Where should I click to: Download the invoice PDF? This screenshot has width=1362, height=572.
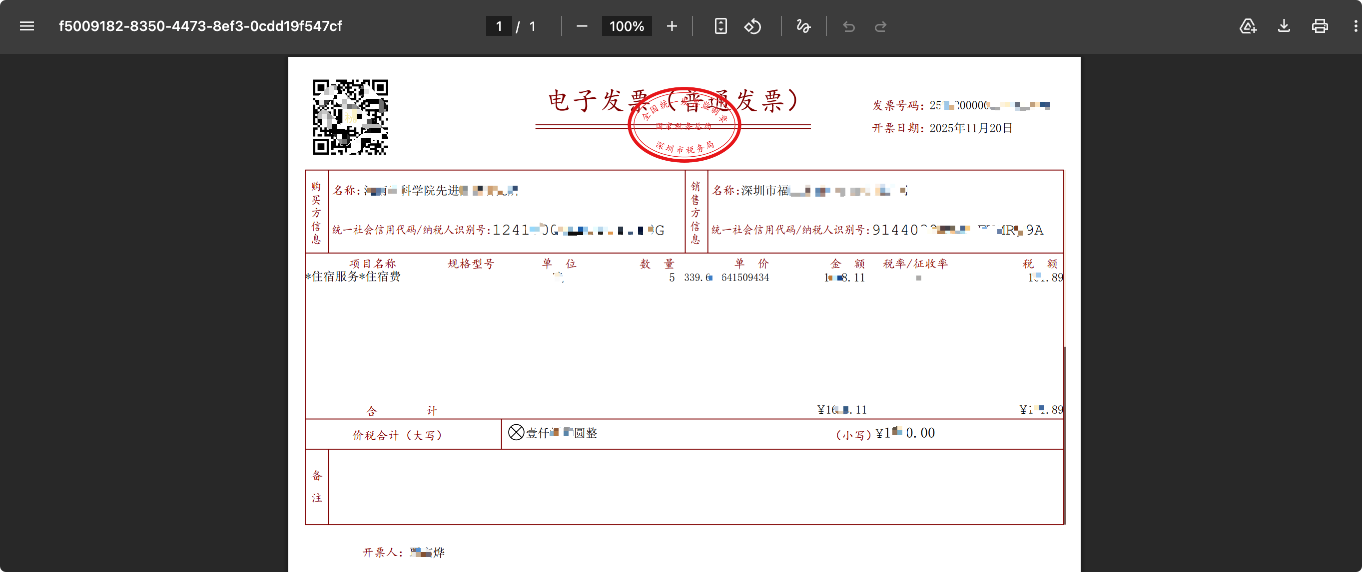tap(1284, 26)
